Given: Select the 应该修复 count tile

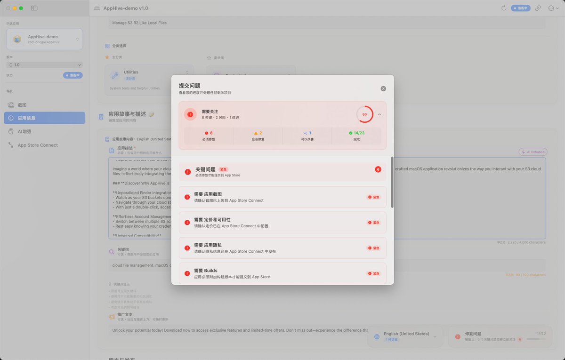Looking at the screenshot, I should (x=258, y=136).
